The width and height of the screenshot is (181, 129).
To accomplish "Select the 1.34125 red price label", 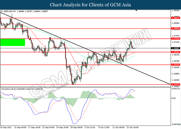I will tap(176, 84).
